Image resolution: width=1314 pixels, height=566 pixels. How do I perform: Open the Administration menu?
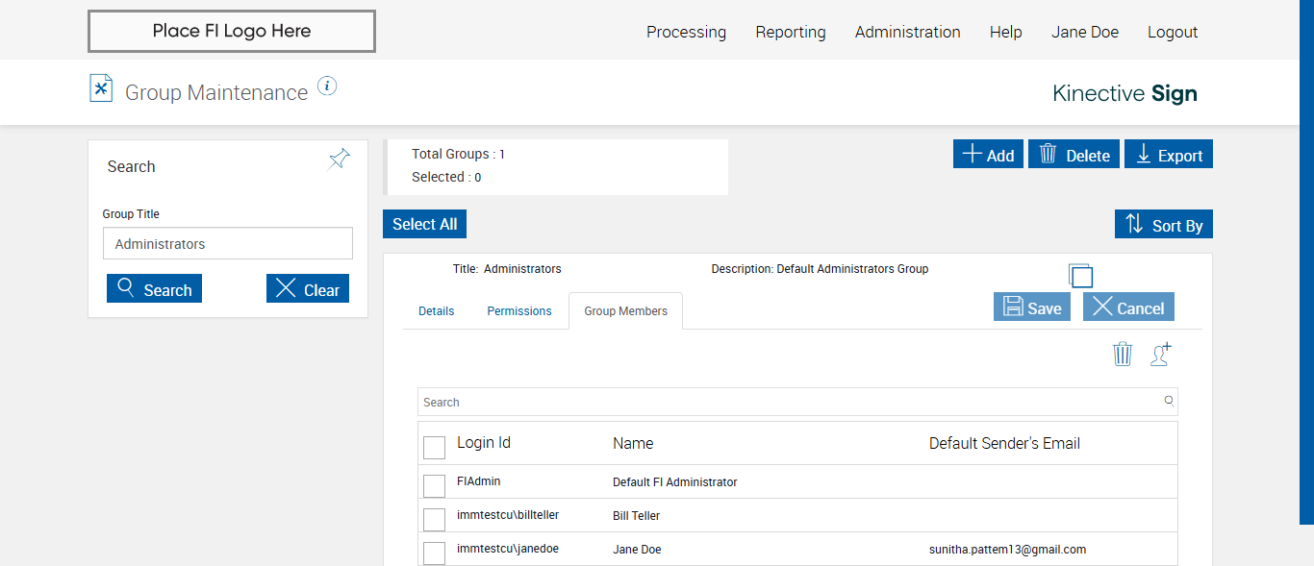click(907, 32)
